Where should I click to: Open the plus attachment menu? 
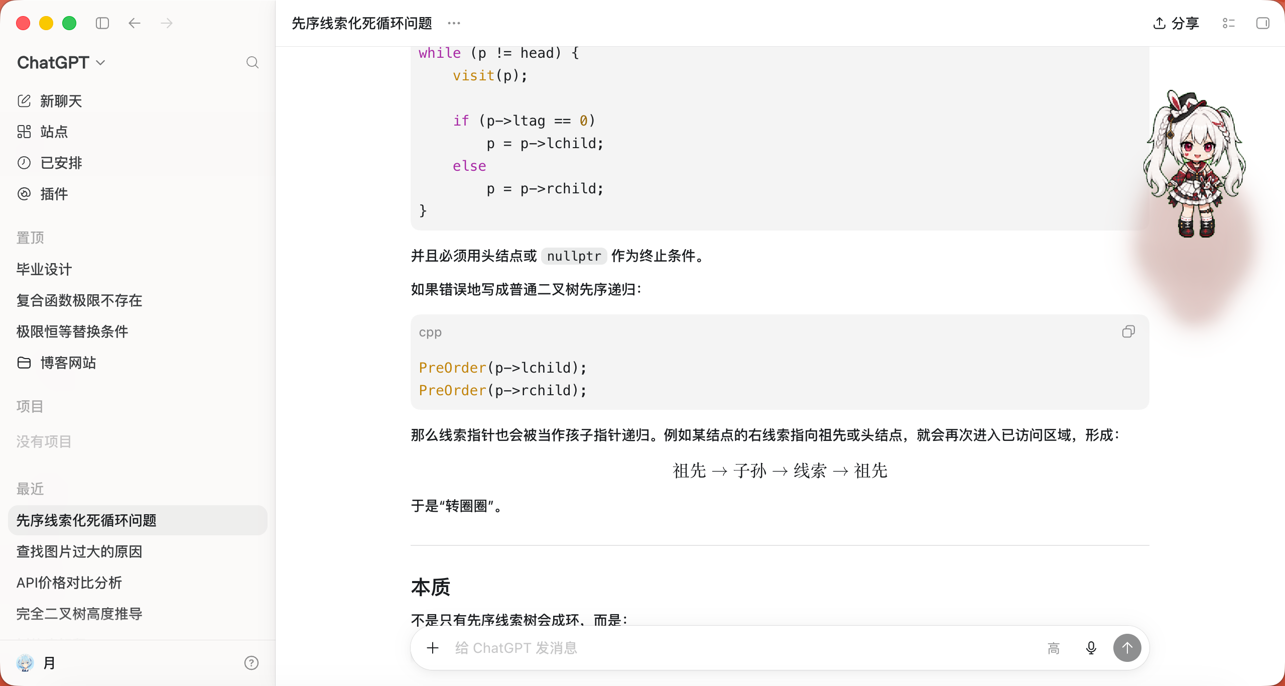(x=433, y=648)
